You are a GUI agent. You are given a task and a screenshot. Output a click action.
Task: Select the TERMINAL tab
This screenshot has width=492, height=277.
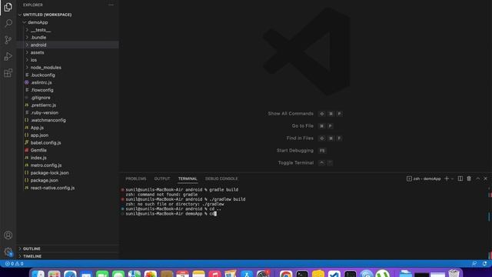coord(188,179)
